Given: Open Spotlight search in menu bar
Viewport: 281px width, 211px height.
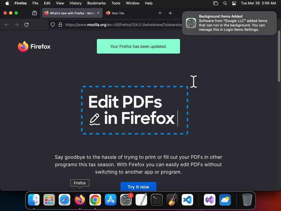Looking at the screenshot, I should point(225,3).
